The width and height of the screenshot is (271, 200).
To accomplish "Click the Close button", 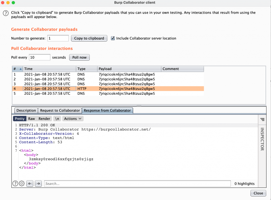I will [x=258, y=193].
